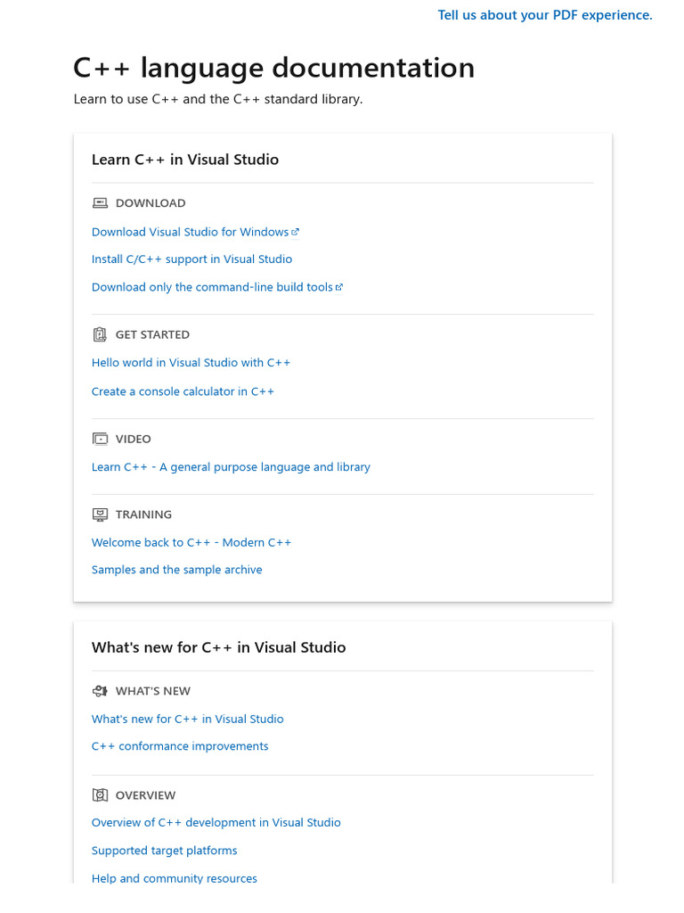Click the What's New section icon
The width and height of the screenshot is (684, 913).
coord(100,691)
